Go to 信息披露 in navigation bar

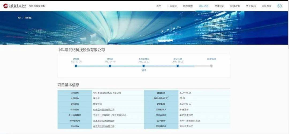point(188,6)
